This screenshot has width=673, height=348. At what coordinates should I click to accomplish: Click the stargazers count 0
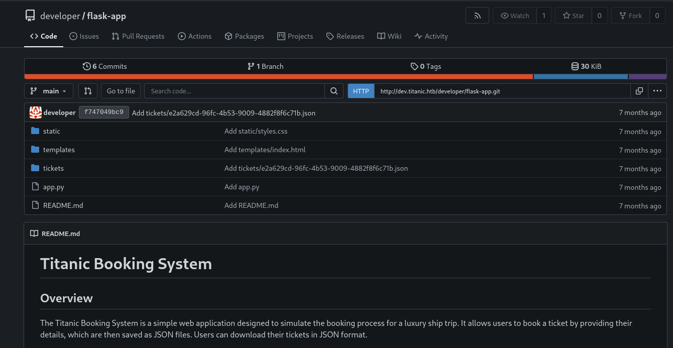[599, 16]
